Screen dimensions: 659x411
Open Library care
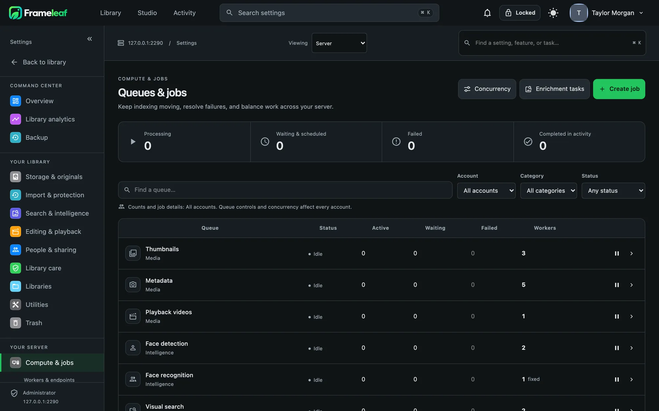coord(52,268)
